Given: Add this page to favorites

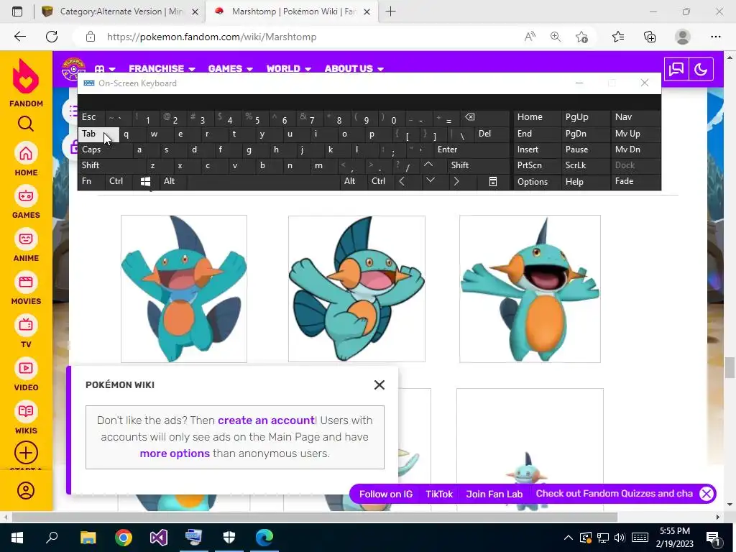Looking at the screenshot, I should pyautogui.click(x=581, y=37).
